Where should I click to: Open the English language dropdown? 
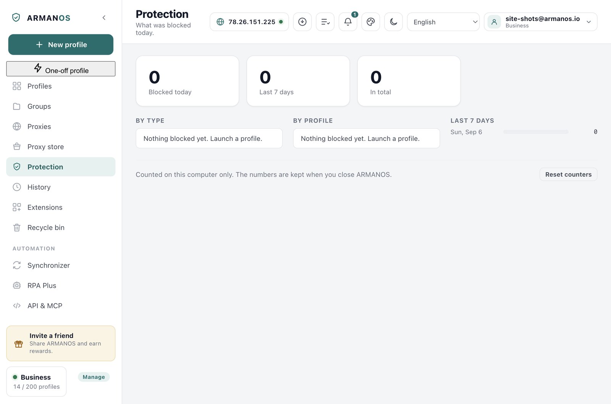pos(443,22)
